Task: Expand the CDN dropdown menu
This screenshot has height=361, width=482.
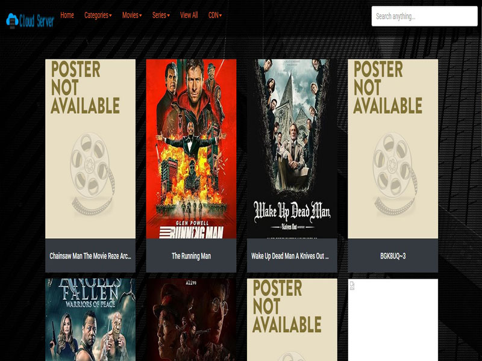Action: pyautogui.click(x=215, y=16)
